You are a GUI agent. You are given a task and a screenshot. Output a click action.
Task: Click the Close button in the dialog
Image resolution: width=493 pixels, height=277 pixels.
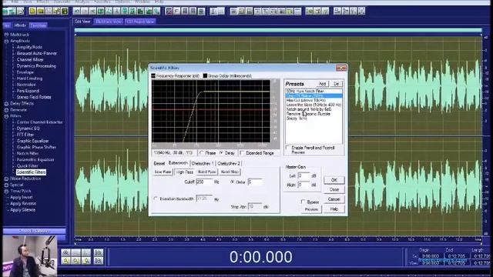pos(334,190)
